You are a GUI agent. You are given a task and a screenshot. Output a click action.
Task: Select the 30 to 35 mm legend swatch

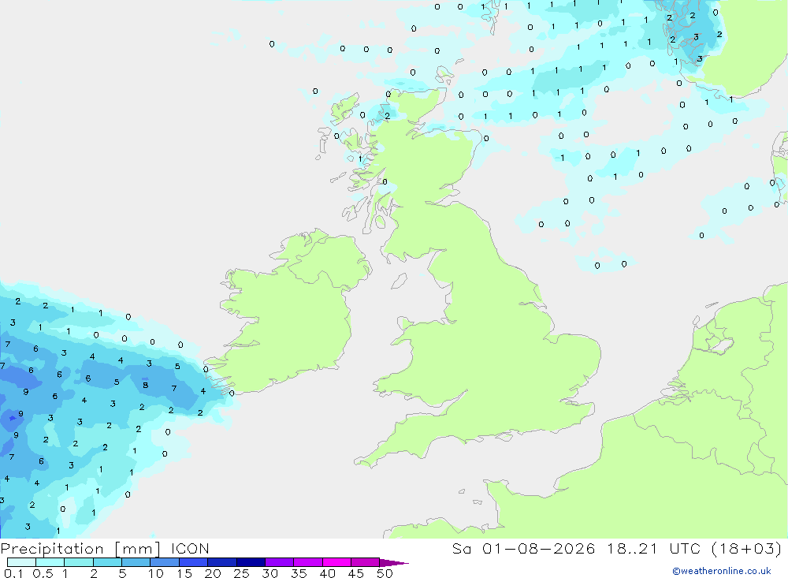[280, 562]
